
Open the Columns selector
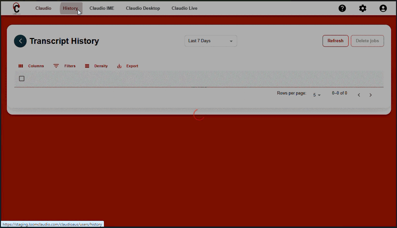pyautogui.click(x=31, y=66)
